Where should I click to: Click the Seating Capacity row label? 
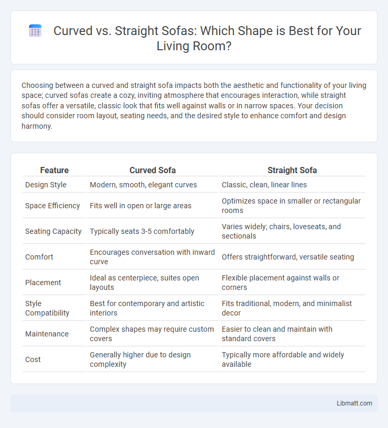pos(53,231)
